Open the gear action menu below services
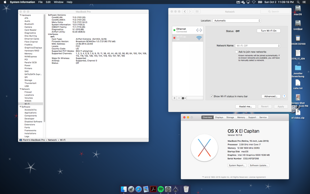This screenshot has height=194, width=310. point(184,98)
